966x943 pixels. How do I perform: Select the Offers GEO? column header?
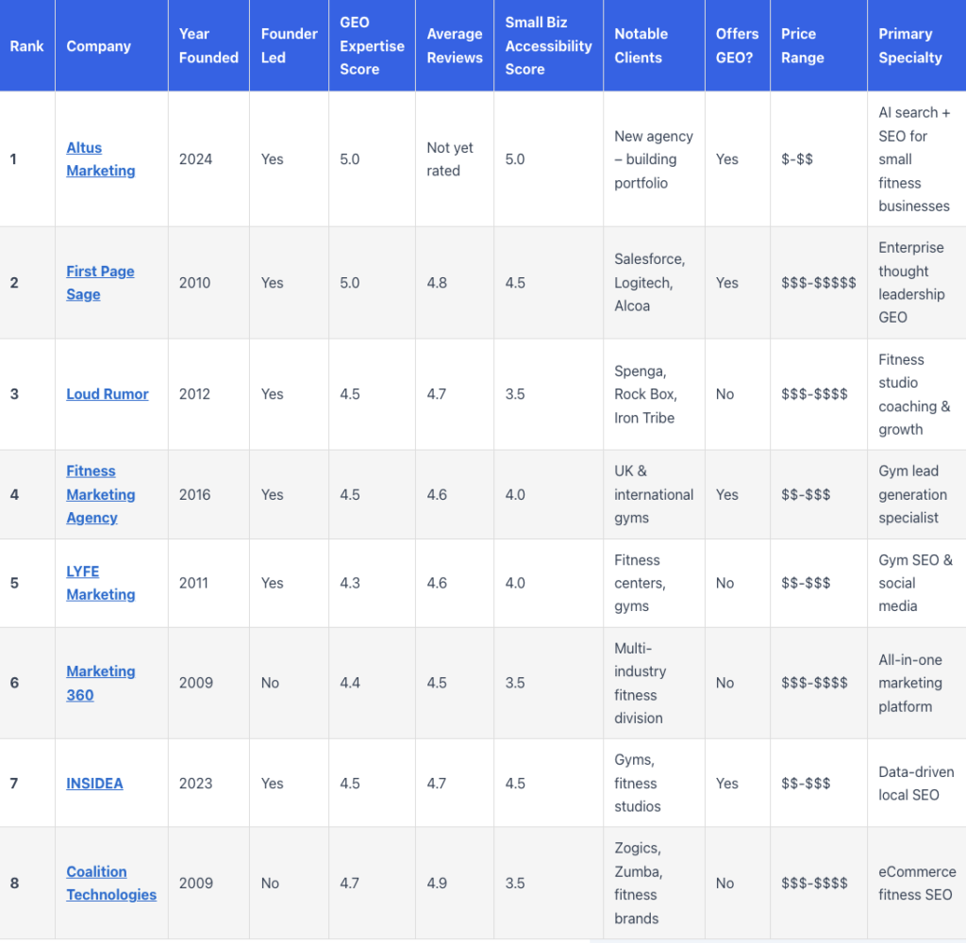tap(737, 46)
